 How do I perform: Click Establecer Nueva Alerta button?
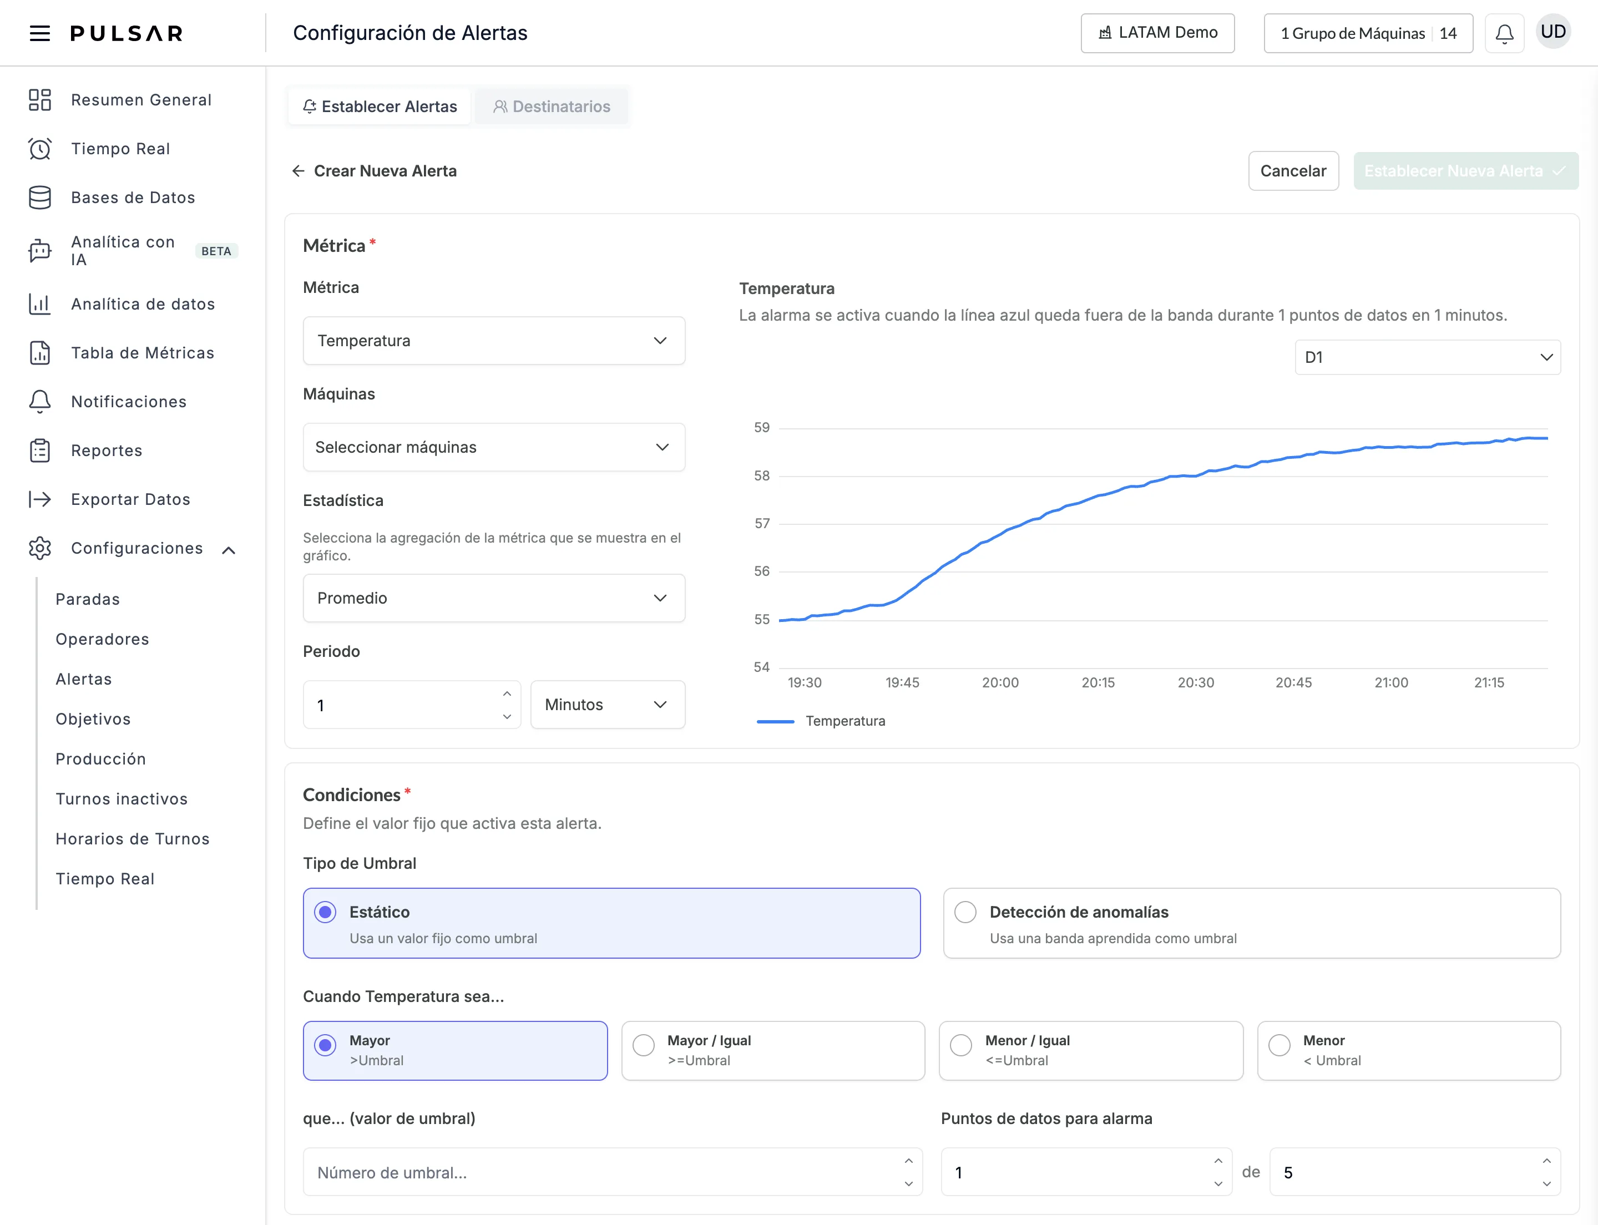point(1466,171)
